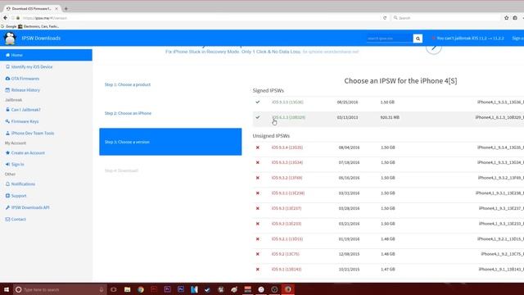This screenshot has height=295, width=524.
Task: Open IPSW Downloads API page
Action: click(27, 207)
